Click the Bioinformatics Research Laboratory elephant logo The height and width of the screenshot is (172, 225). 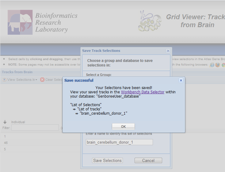(x=20, y=22)
